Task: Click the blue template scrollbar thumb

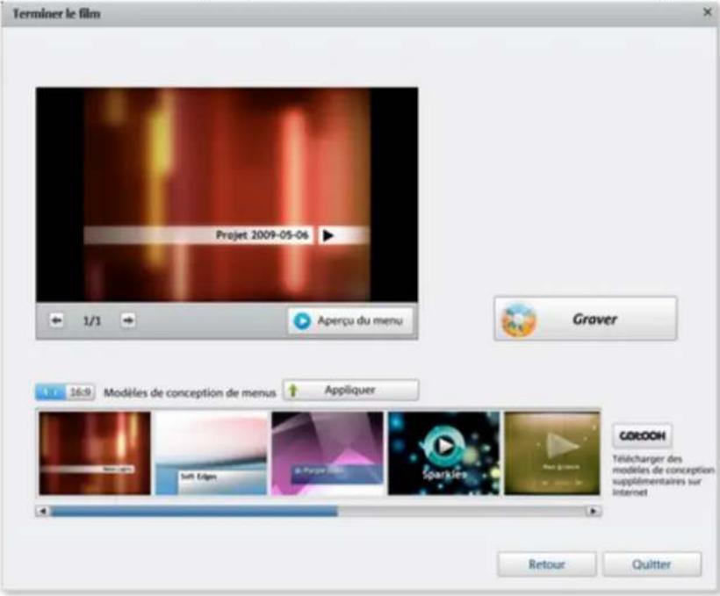Action: (194, 511)
